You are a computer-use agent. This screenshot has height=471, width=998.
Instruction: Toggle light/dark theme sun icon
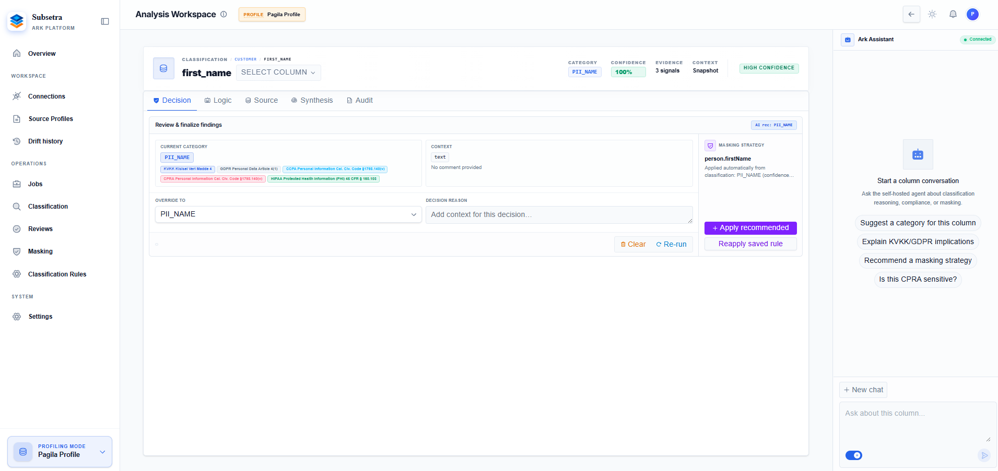click(x=932, y=14)
